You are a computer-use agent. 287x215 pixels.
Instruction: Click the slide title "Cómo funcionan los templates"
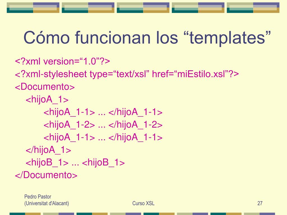click(x=147, y=38)
